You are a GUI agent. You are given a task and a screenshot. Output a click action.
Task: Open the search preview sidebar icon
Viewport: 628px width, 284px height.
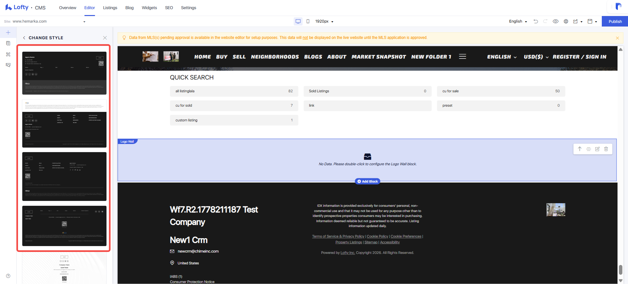[8, 65]
